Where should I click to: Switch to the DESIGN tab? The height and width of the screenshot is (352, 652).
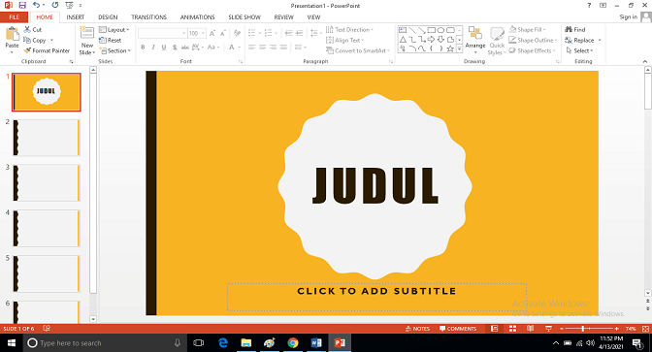pyautogui.click(x=108, y=17)
